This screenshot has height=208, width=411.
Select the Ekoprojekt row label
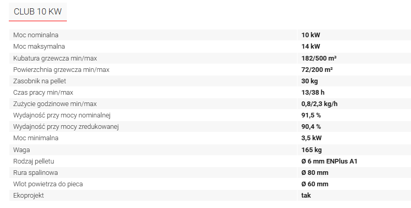tap(29, 196)
